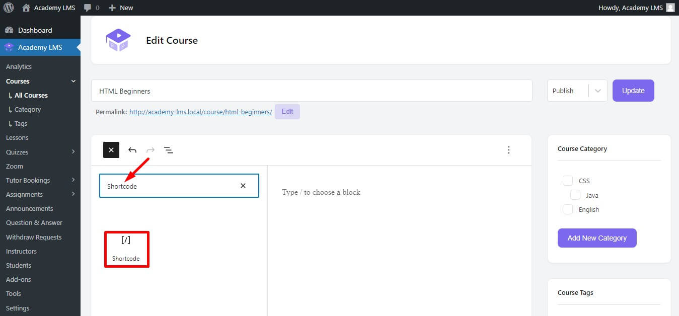Go to Lessons in the sidebar
The width and height of the screenshot is (679, 316).
click(17, 137)
